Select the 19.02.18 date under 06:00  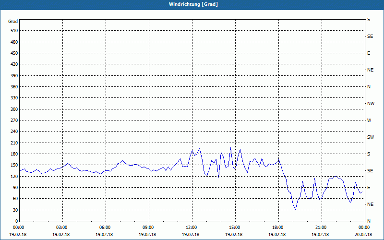(x=104, y=235)
